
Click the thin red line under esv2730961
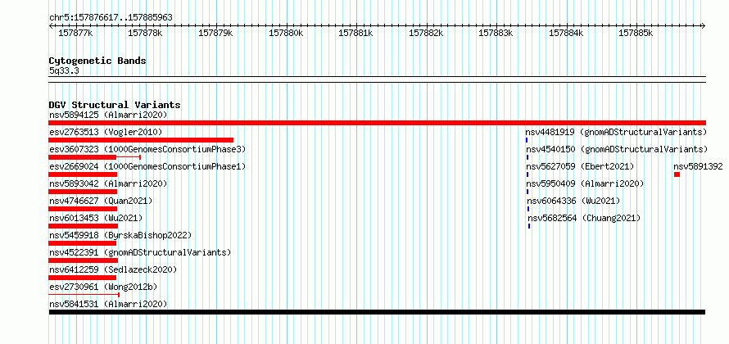click(84, 295)
